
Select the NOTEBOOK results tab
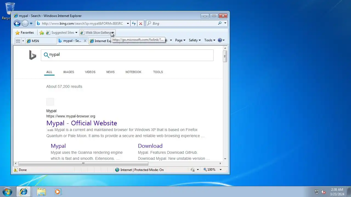point(134,72)
